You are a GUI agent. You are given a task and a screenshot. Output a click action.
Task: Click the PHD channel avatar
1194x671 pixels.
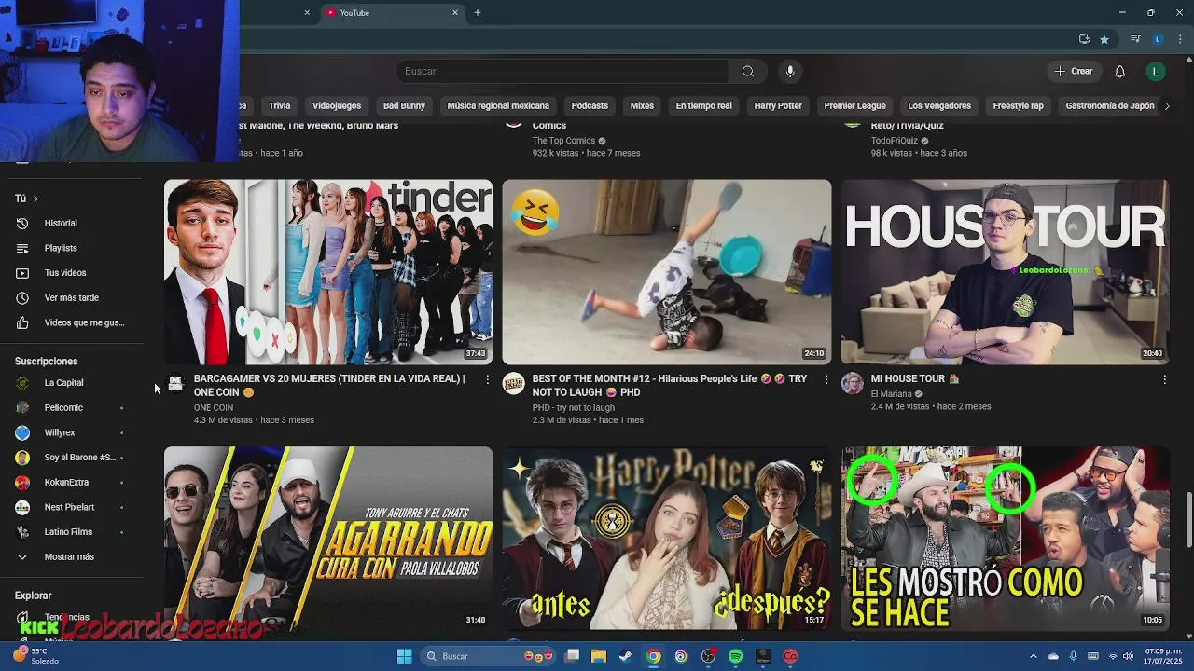pyautogui.click(x=514, y=384)
